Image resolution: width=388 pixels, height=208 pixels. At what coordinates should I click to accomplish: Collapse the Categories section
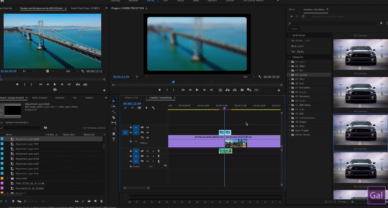pyautogui.click(x=290, y=57)
